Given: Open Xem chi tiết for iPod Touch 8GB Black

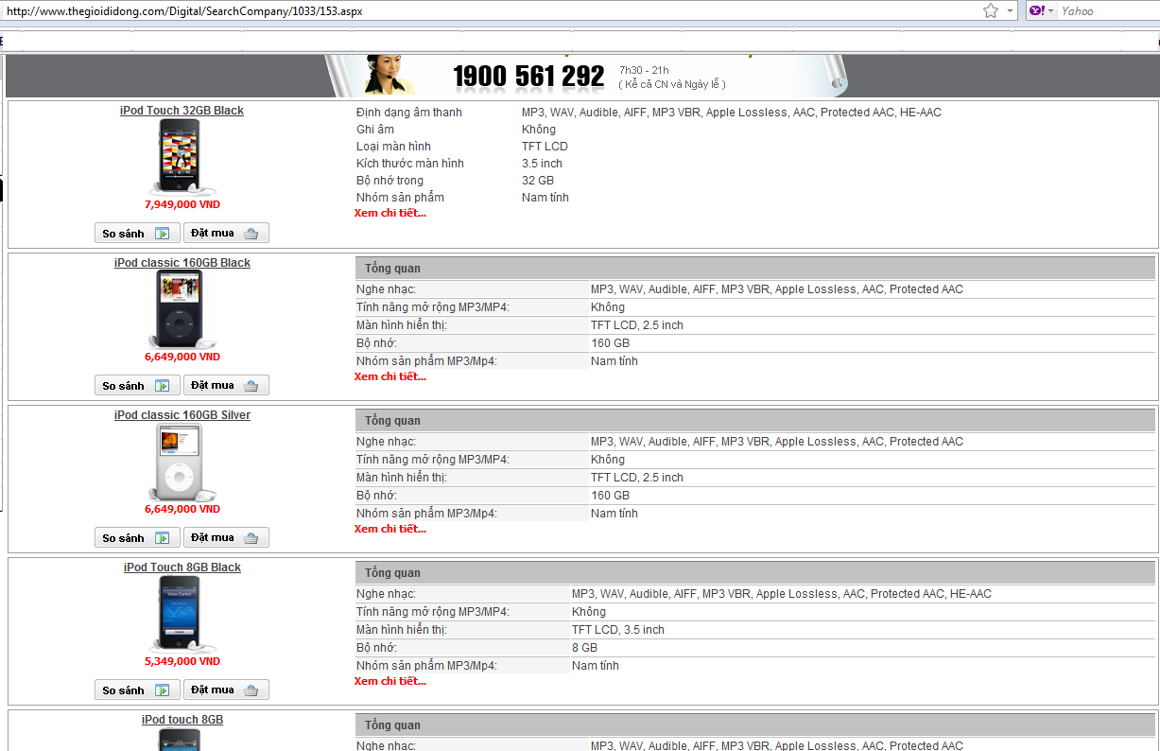Looking at the screenshot, I should coord(390,681).
